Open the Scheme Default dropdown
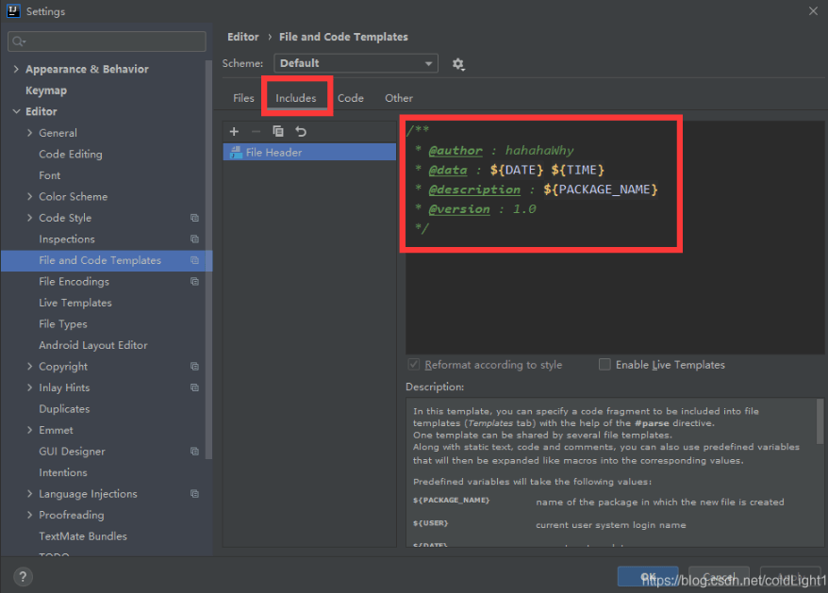The width and height of the screenshot is (828, 593). pos(356,63)
